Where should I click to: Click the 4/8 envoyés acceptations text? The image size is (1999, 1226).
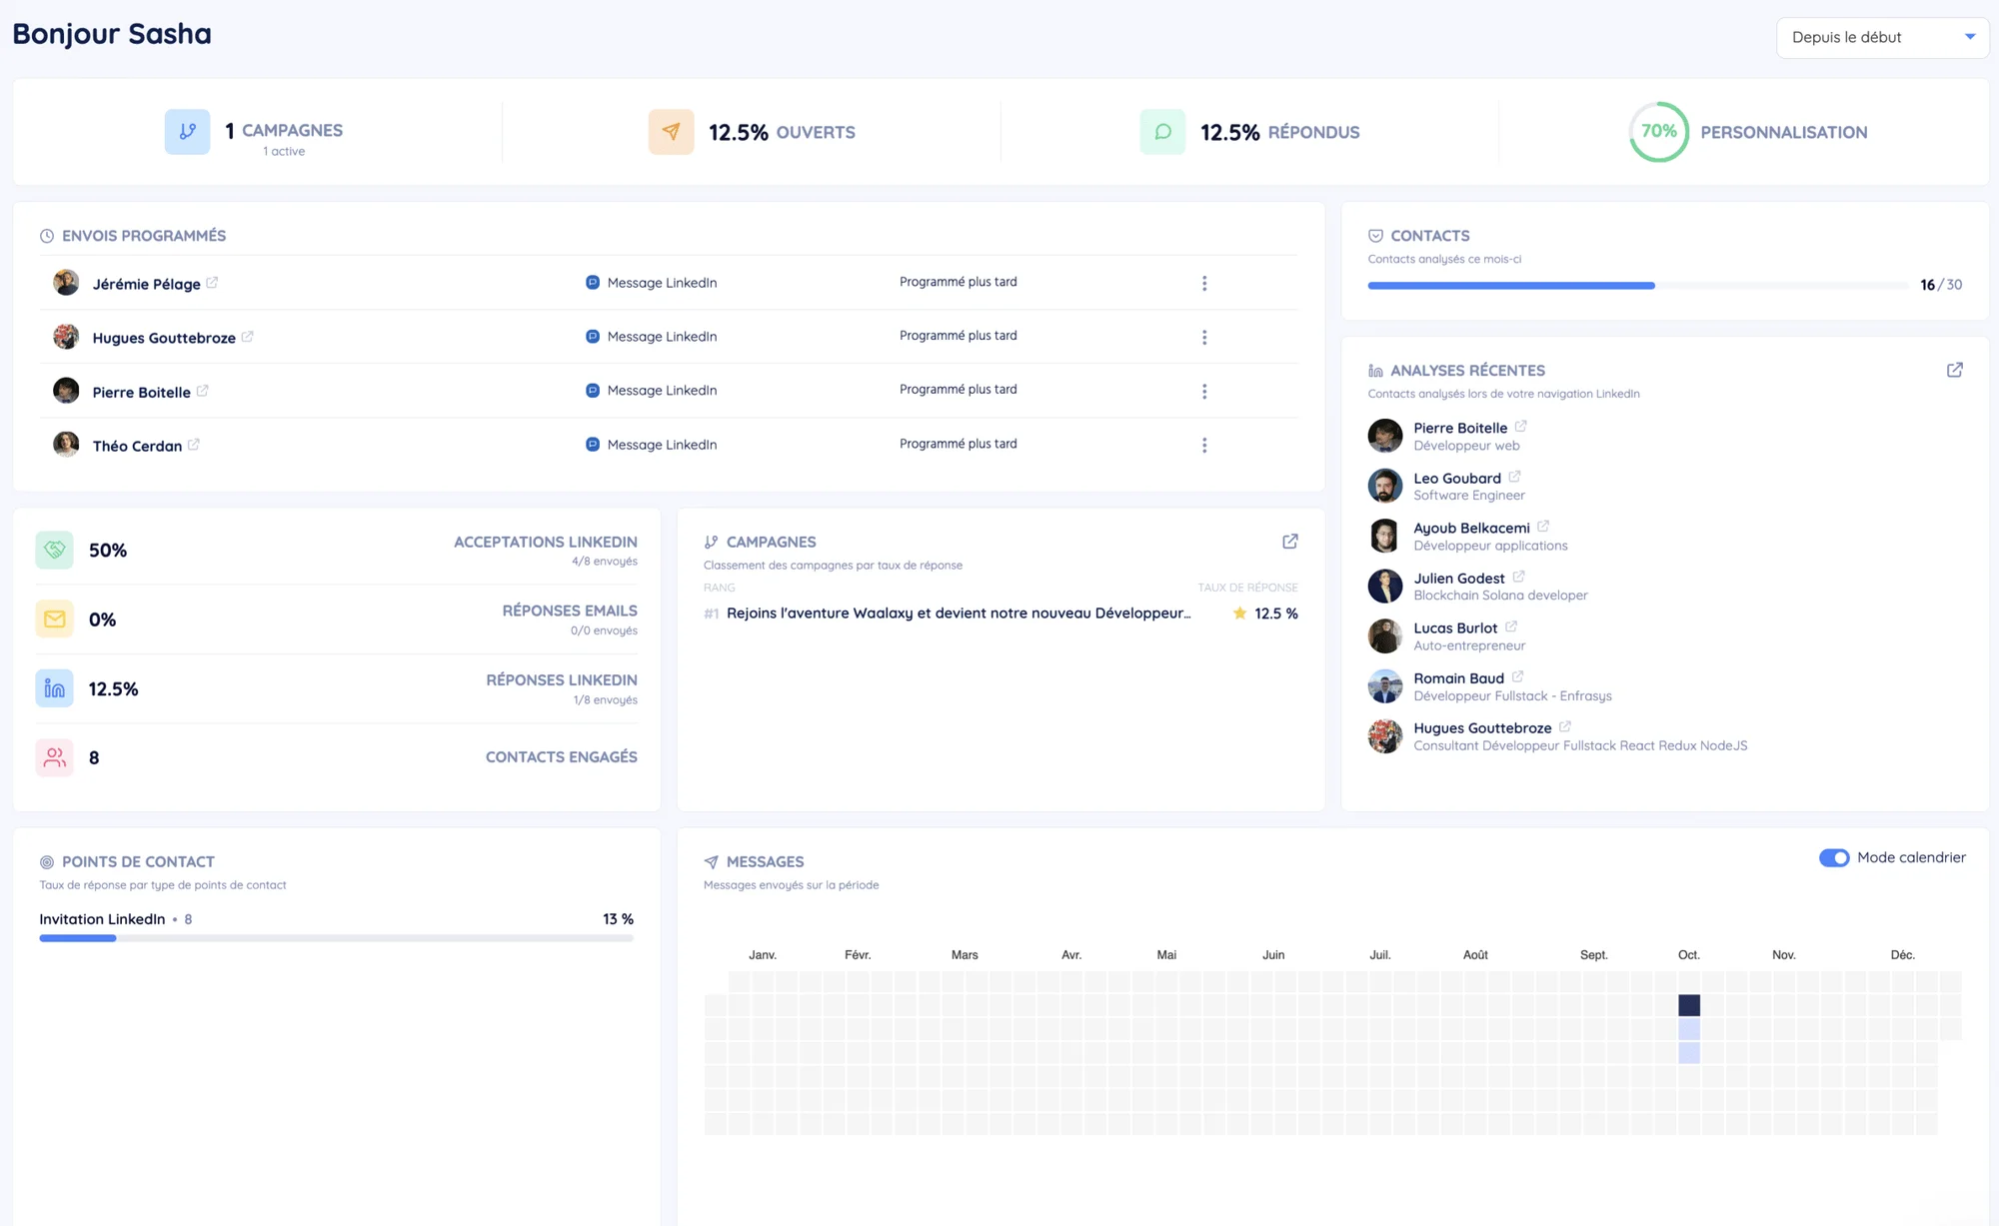[x=604, y=562]
